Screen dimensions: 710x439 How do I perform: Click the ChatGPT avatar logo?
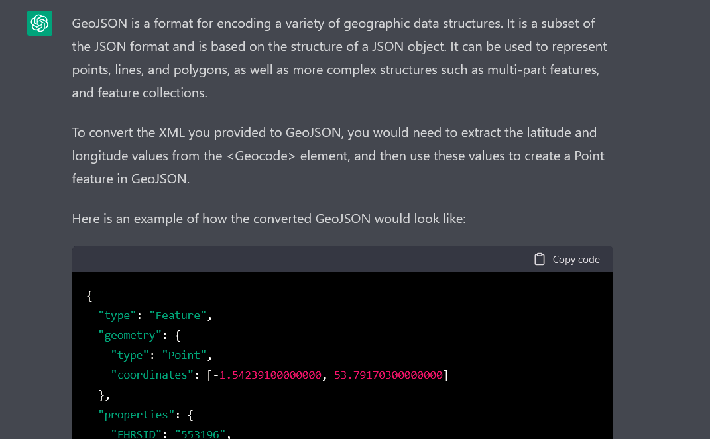point(39,23)
